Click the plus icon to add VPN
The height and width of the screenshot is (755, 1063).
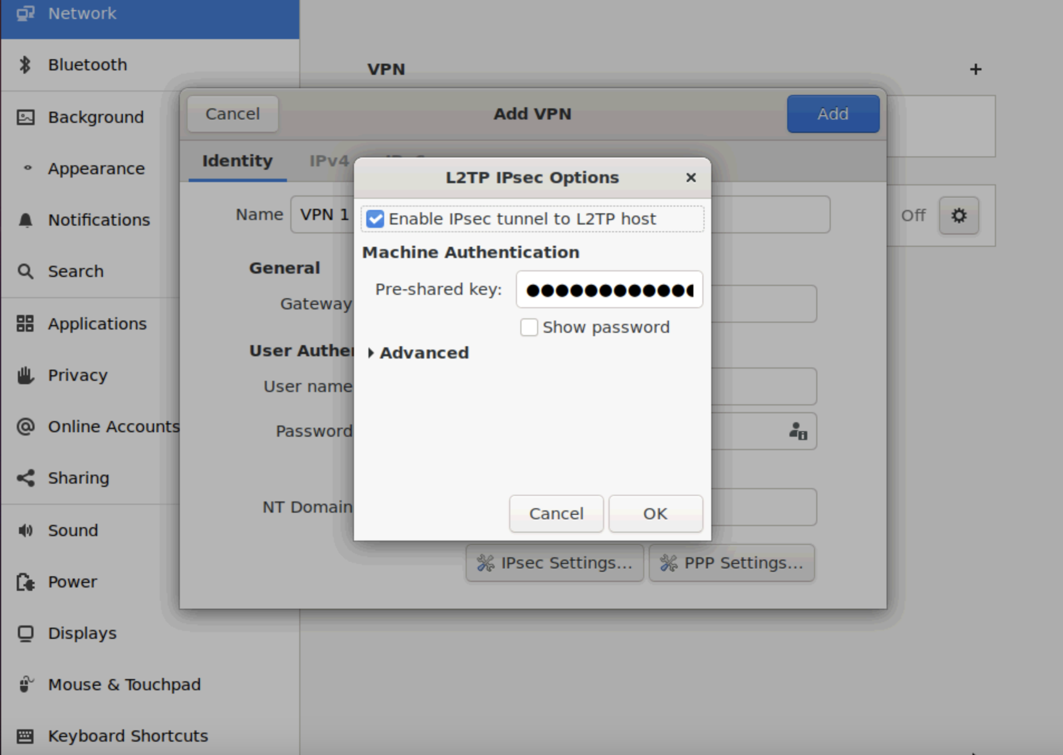[975, 69]
